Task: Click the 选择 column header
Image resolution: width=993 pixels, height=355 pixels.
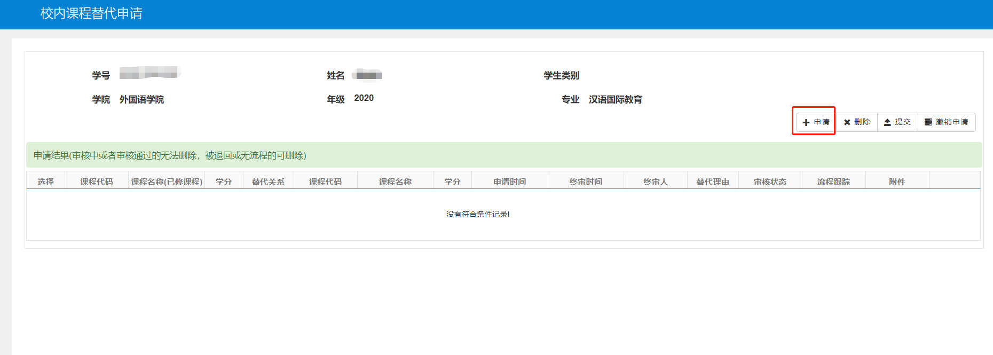Action: 46,182
